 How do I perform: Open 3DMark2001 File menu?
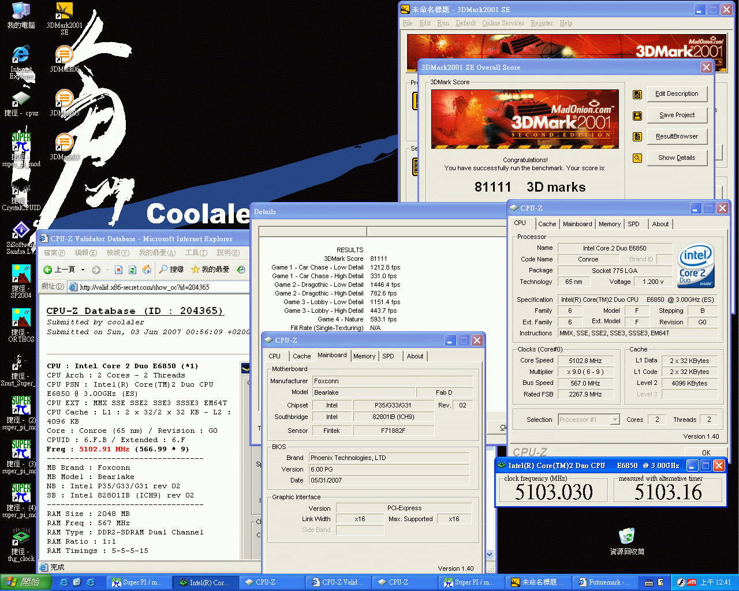408,23
